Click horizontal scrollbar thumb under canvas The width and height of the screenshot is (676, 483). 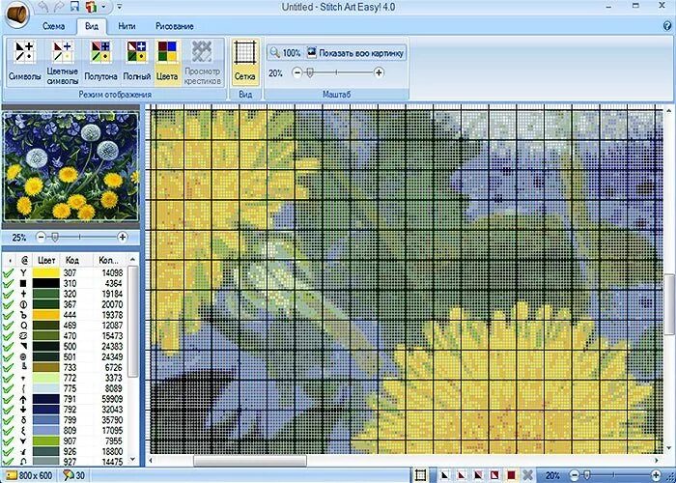tap(250, 461)
